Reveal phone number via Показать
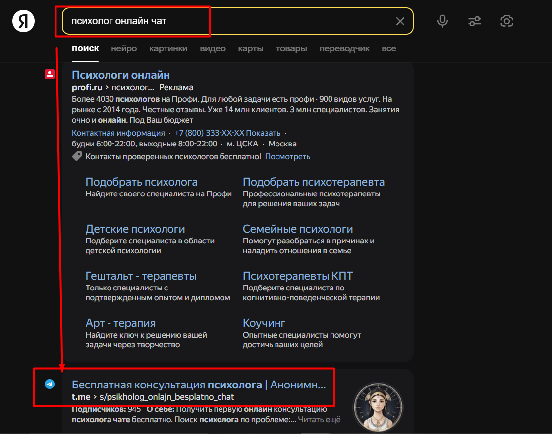The height and width of the screenshot is (434, 552). coord(264,133)
